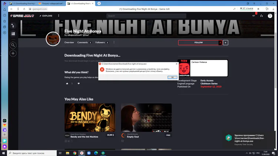The image size is (278, 156).
Task: Open mail icon in browser side panel
Action: point(4,125)
